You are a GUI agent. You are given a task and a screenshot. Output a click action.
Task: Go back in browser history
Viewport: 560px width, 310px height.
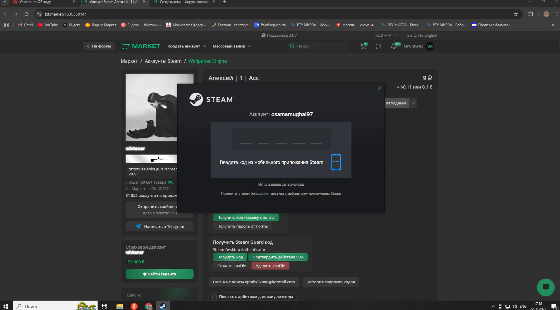(x=5, y=14)
